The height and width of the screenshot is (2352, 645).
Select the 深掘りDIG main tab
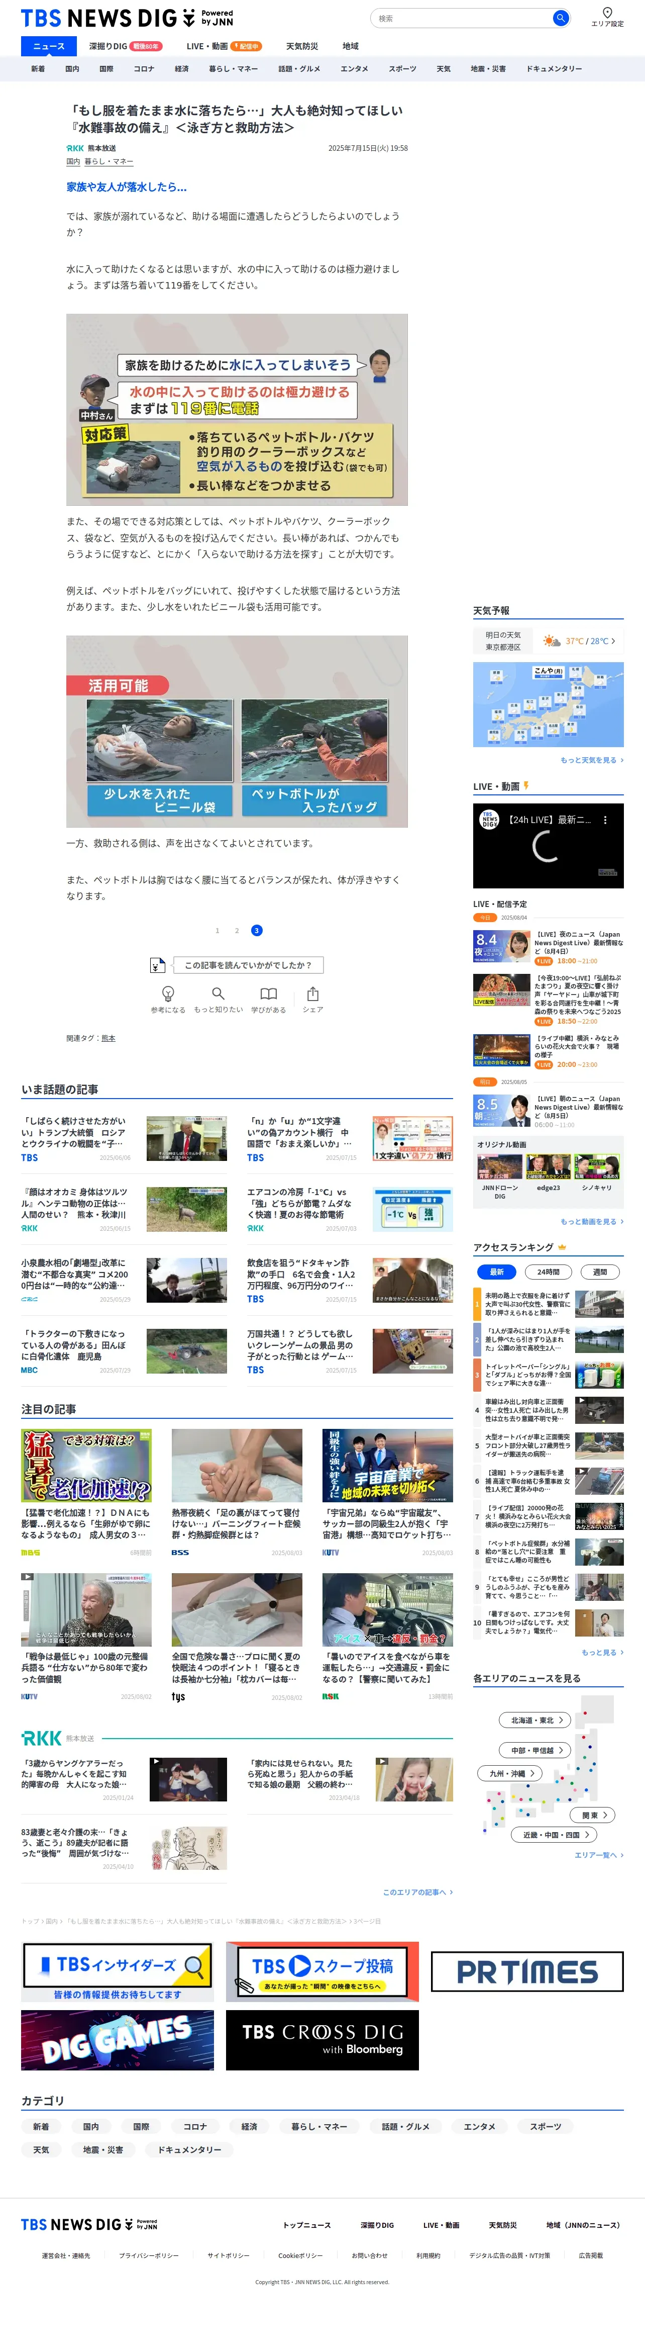coord(125,46)
